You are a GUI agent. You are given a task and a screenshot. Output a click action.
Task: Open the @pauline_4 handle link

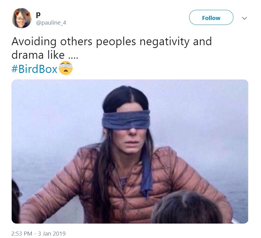(x=51, y=22)
